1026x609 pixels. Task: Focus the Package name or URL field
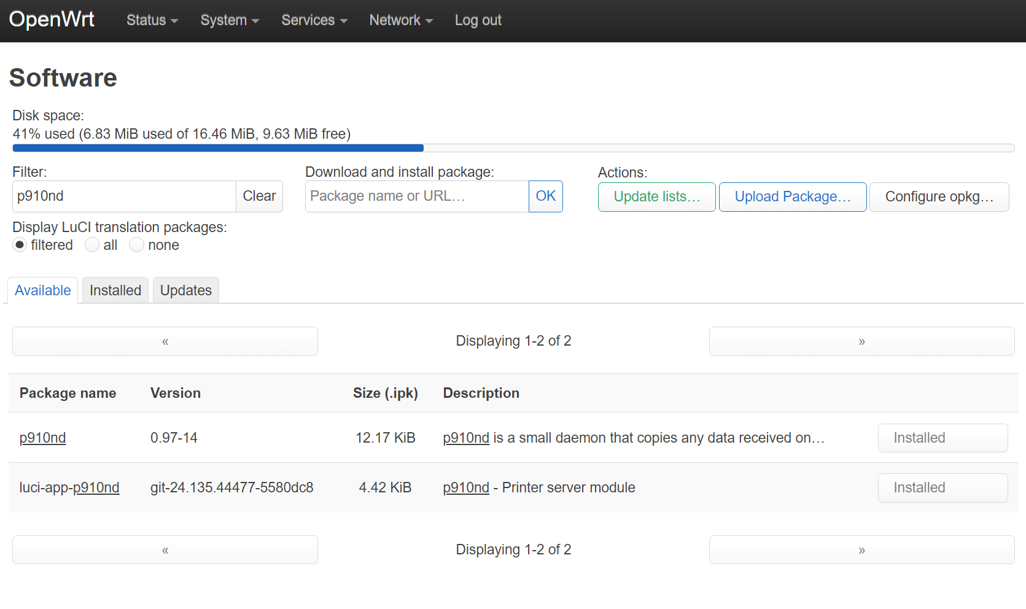[x=417, y=196]
